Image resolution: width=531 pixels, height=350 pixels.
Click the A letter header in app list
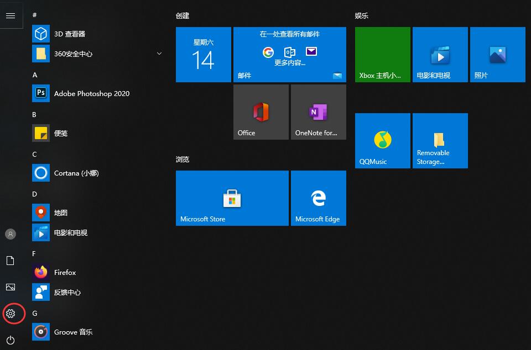34,75
